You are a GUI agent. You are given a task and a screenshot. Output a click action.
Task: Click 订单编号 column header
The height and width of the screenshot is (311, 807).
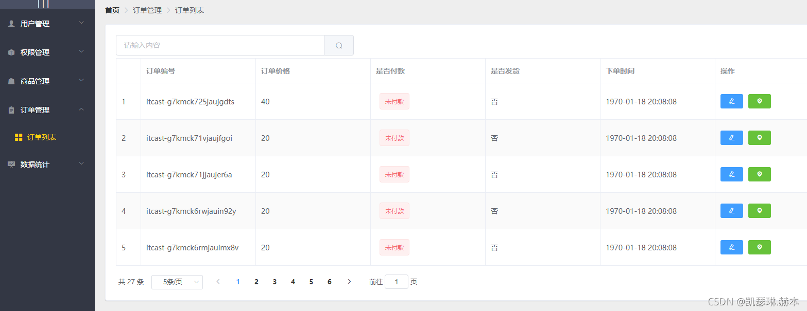(161, 71)
